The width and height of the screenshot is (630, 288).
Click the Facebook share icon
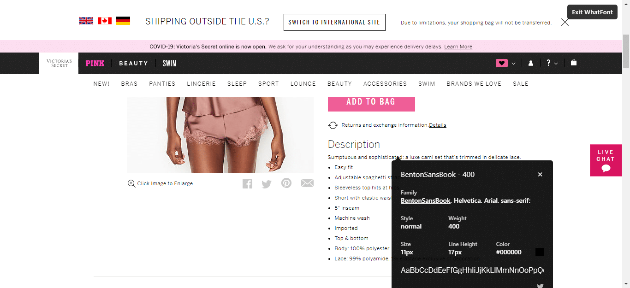247,183
